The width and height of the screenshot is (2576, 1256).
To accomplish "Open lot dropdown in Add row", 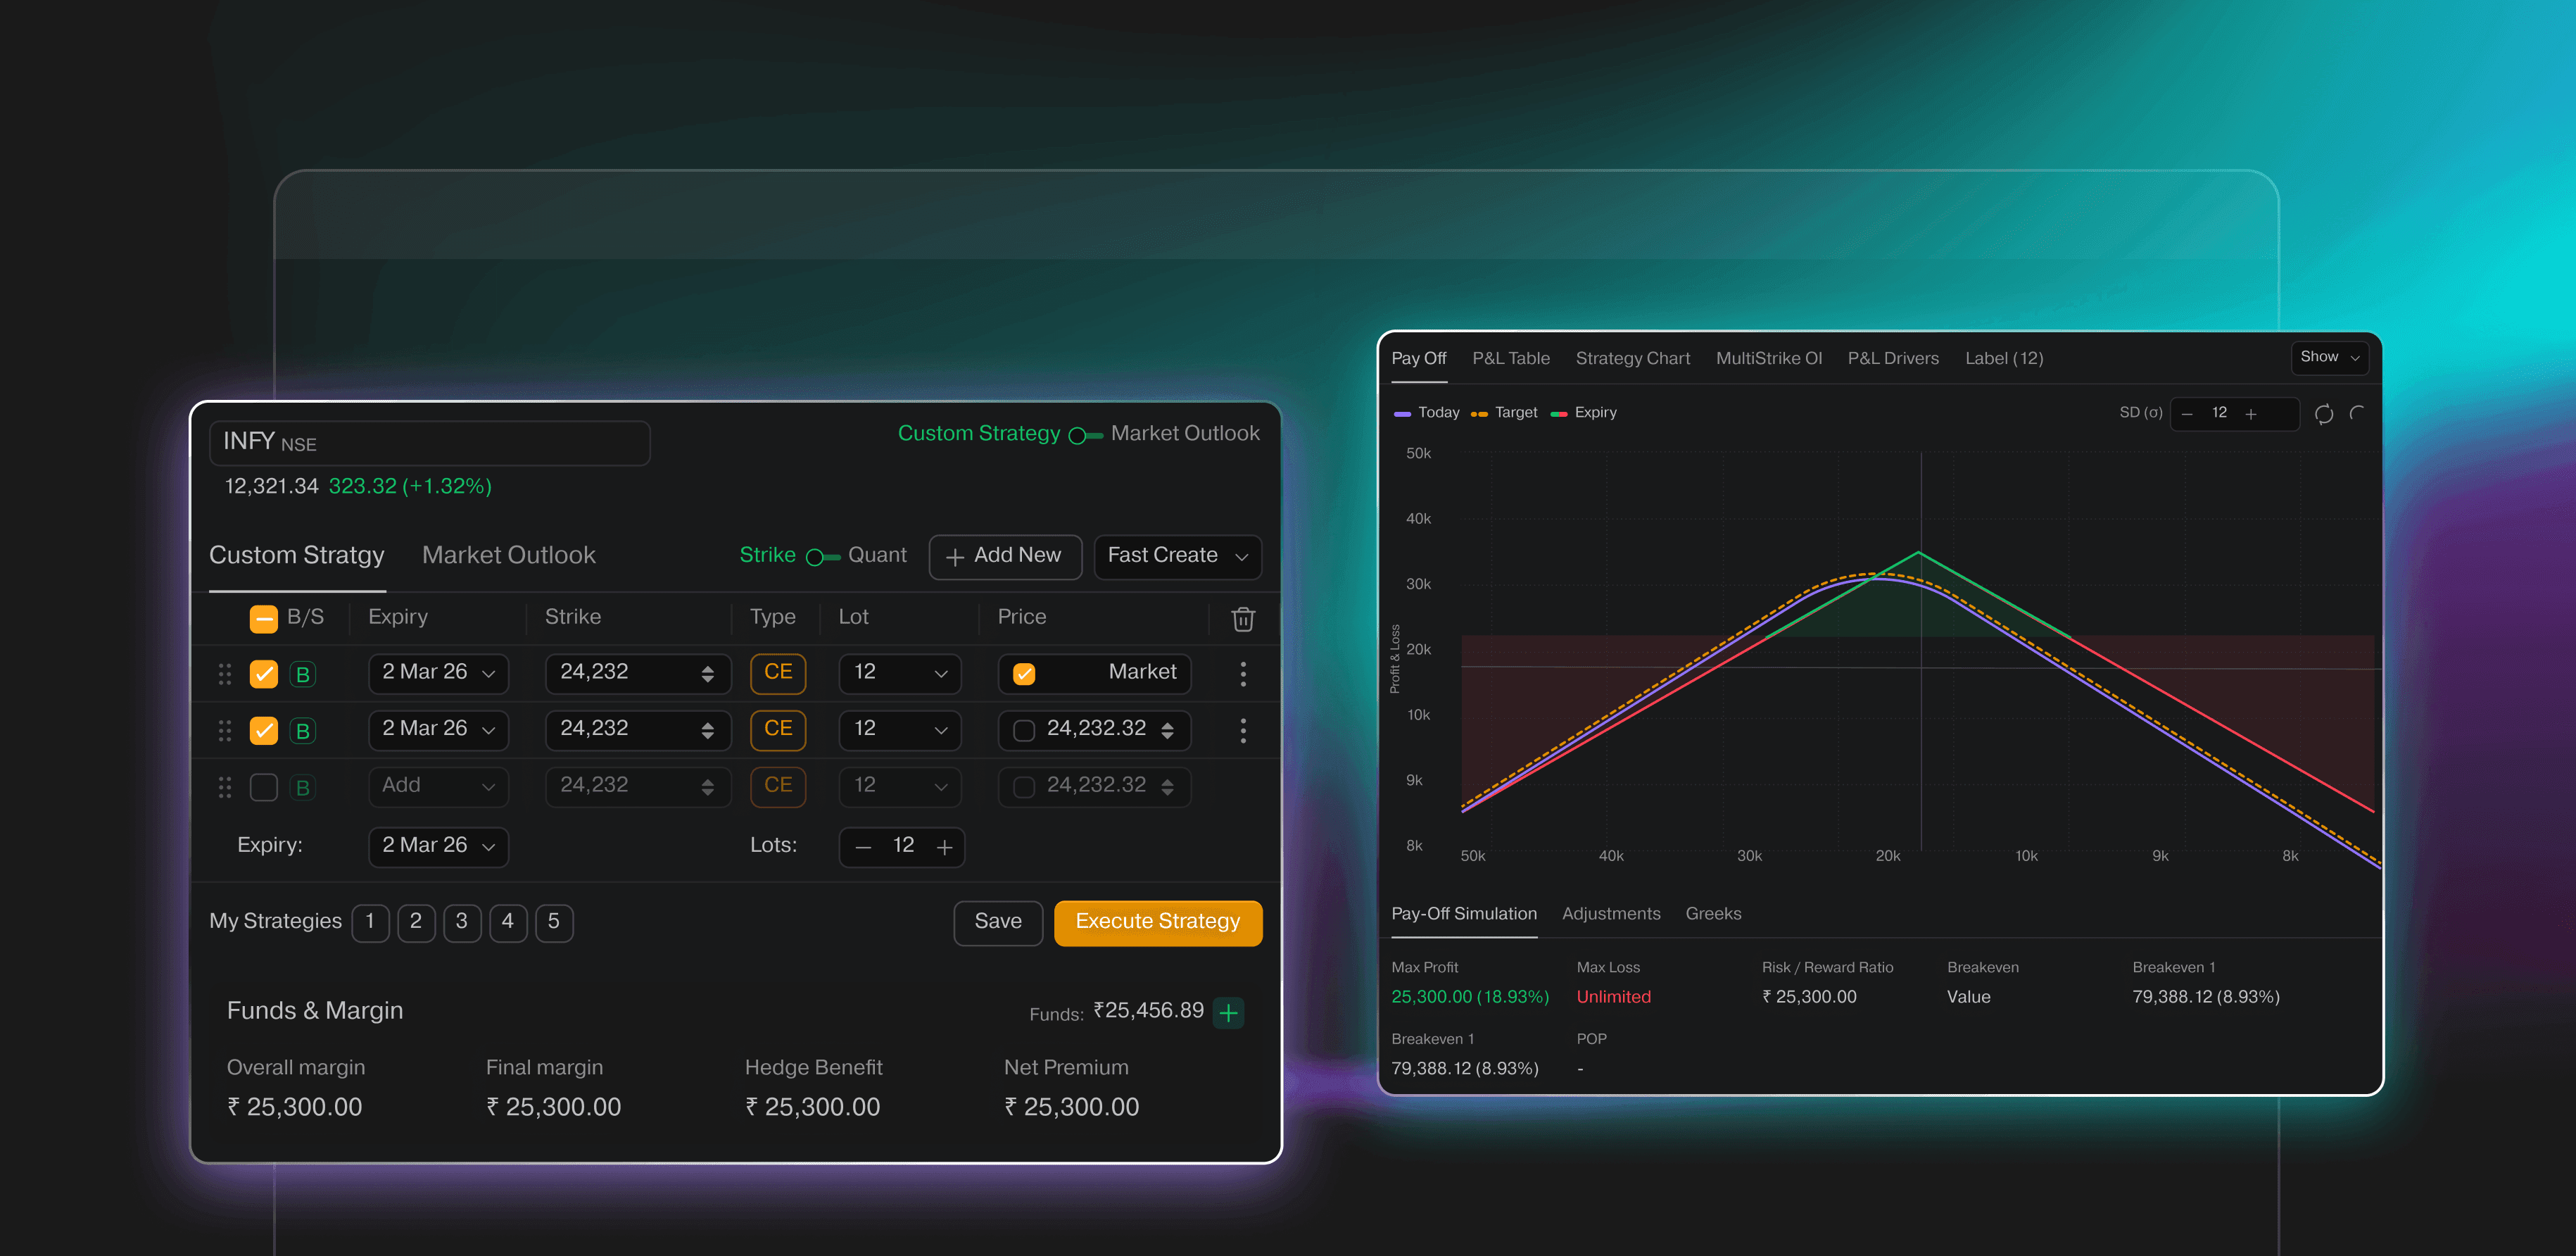I will (x=899, y=787).
